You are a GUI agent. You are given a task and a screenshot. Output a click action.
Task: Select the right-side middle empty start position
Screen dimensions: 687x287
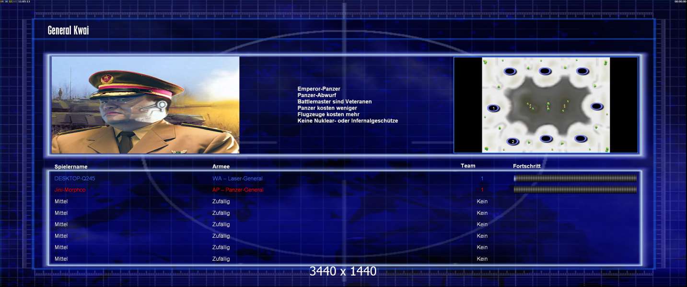(x=597, y=106)
